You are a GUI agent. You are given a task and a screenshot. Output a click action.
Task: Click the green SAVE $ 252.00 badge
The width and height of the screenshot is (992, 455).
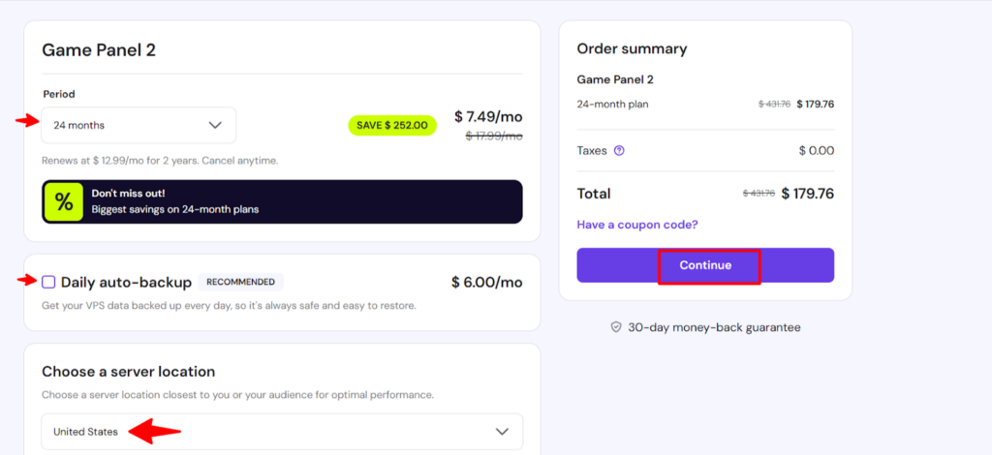392,125
